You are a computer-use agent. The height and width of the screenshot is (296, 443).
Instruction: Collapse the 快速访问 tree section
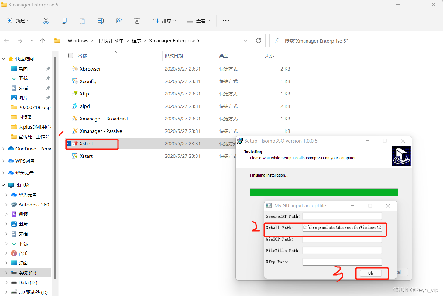(3, 59)
